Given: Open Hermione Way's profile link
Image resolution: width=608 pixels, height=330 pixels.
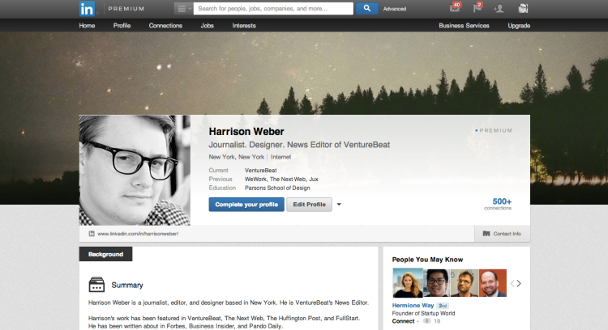Looking at the screenshot, I should [x=413, y=305].
